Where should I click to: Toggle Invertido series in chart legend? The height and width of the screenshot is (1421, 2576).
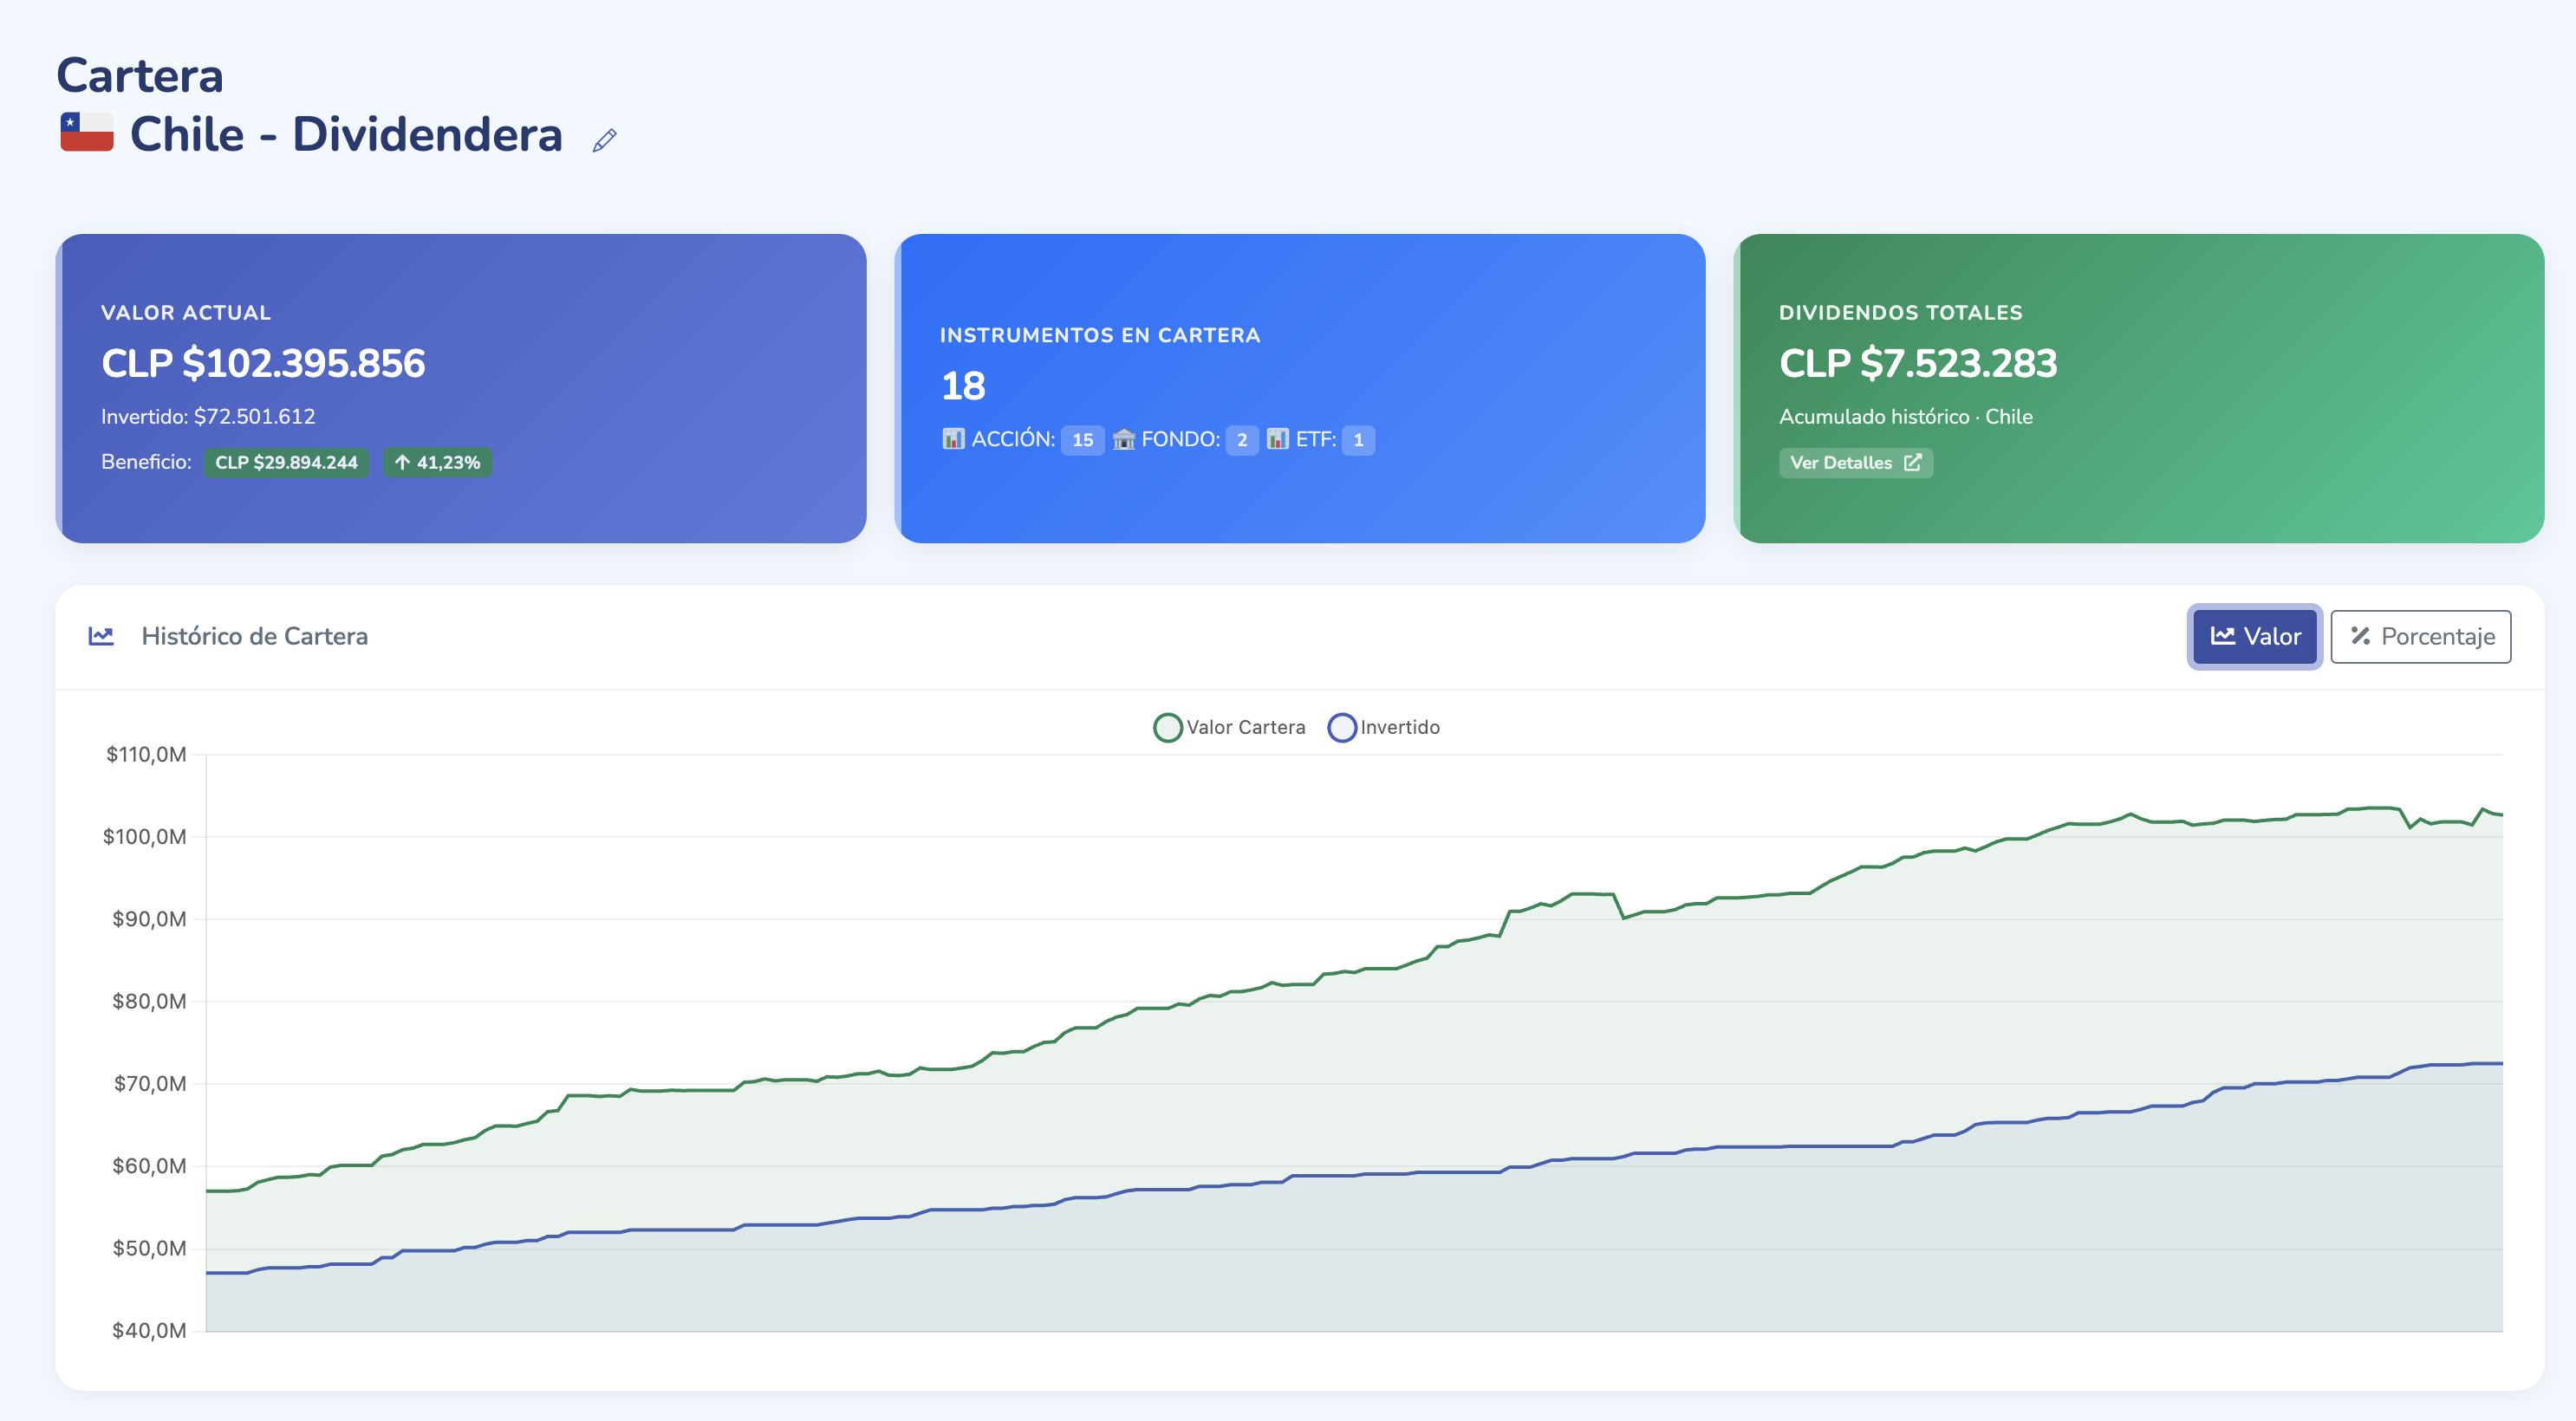[x=1399, y=727]
